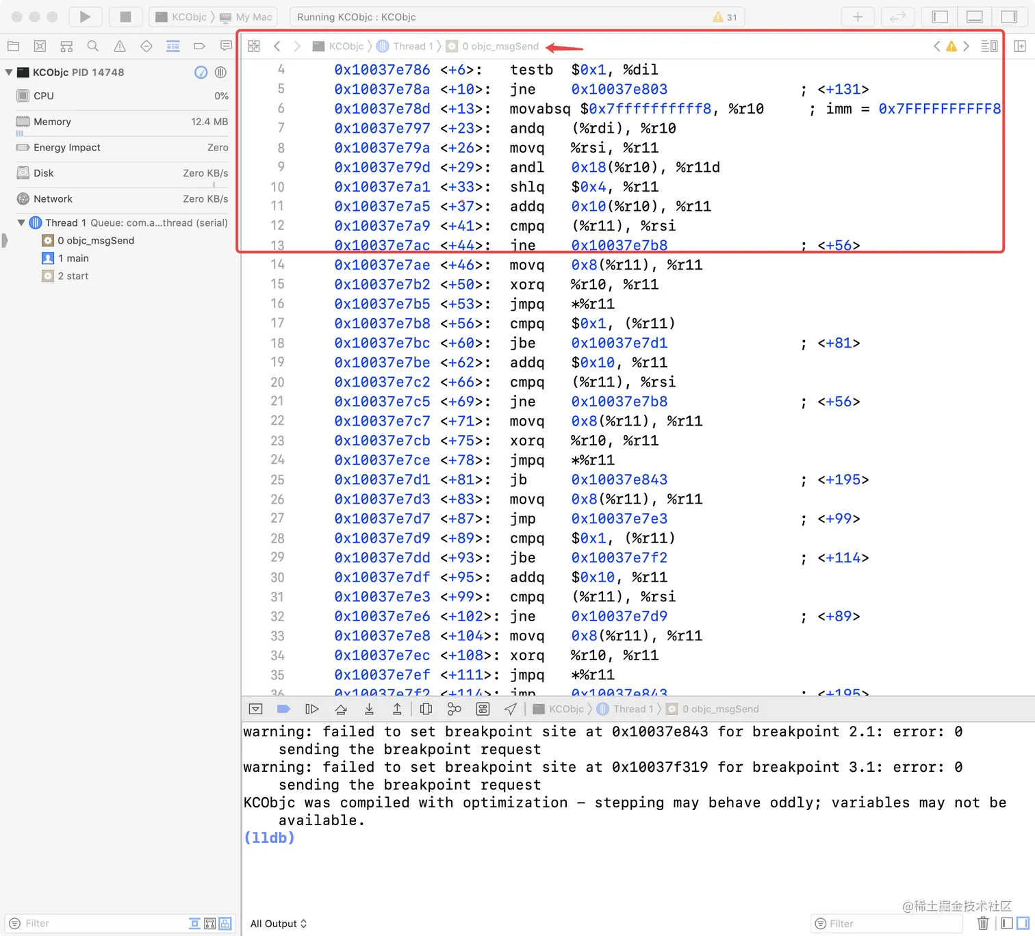Click address 0x10037e803 on line 5
This screenshot has height=936, width=1035.
[x=619, y=89]
